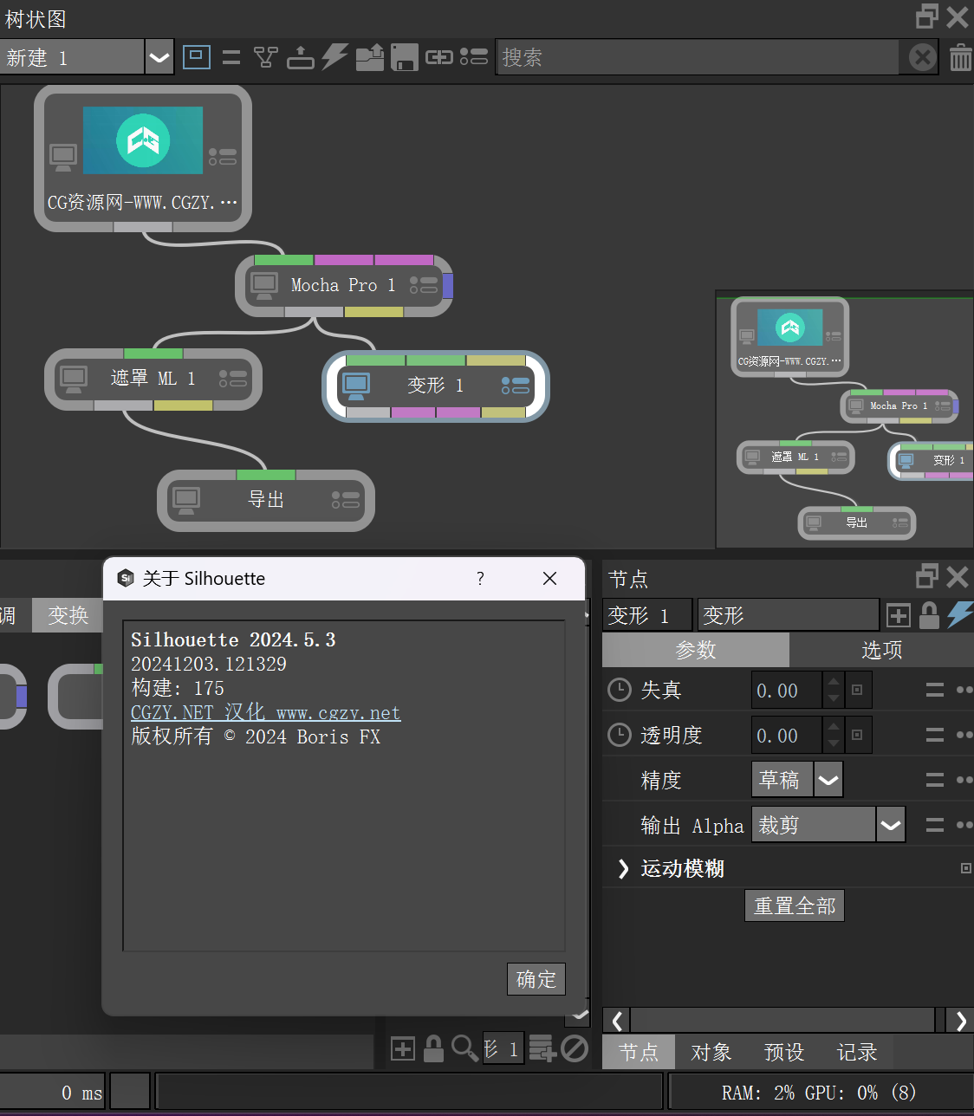Click the frame-view icon in tree toolbar
Screen dimensions: 974x1116
tap(197, 57)
